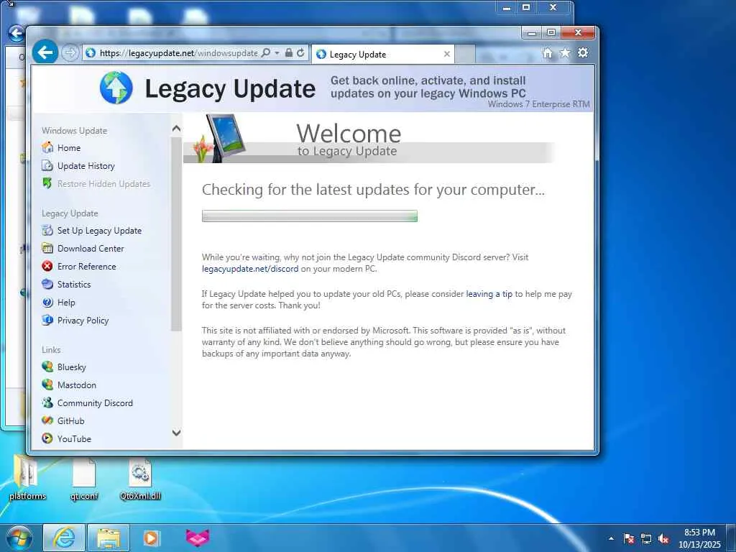Click the Community Discord people icon
736x552 pixels.
tap(47, 402)
